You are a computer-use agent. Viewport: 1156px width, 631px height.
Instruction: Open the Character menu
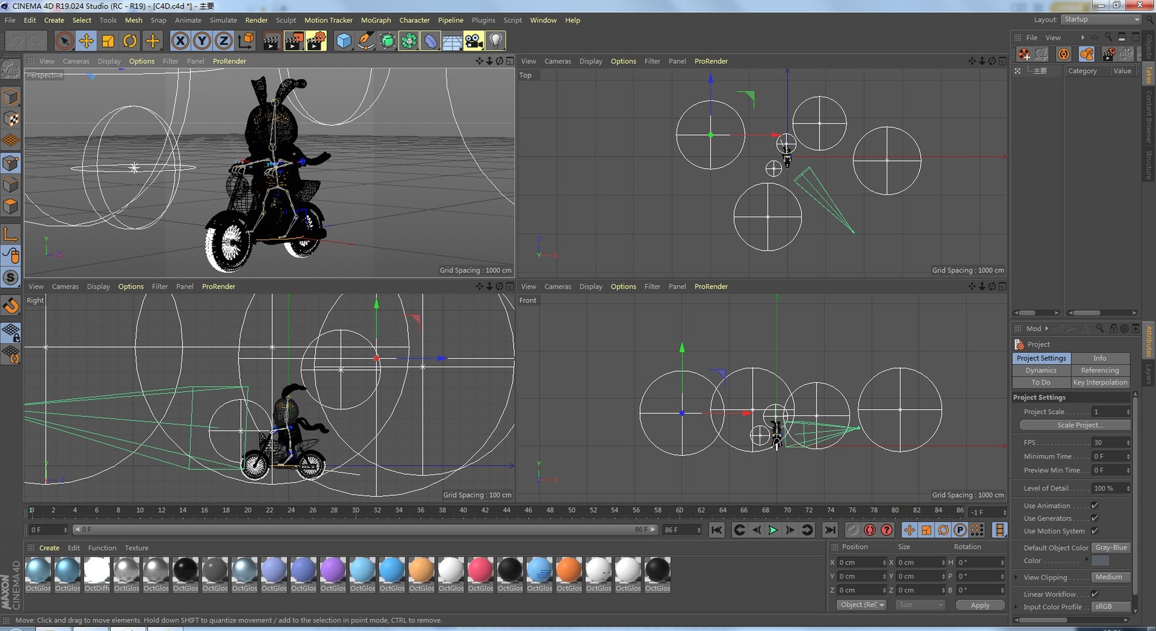pos(414,20)
